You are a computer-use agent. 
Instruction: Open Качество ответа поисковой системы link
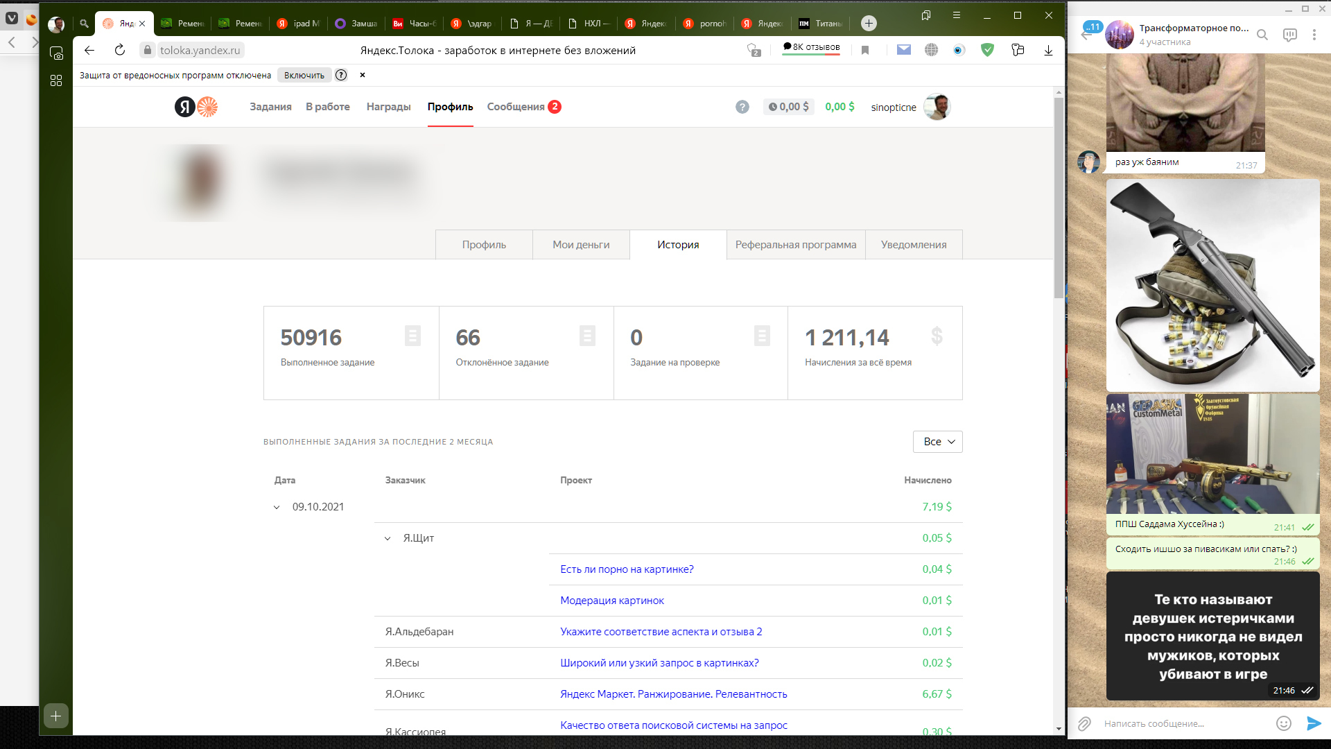(x=674, y=725)
